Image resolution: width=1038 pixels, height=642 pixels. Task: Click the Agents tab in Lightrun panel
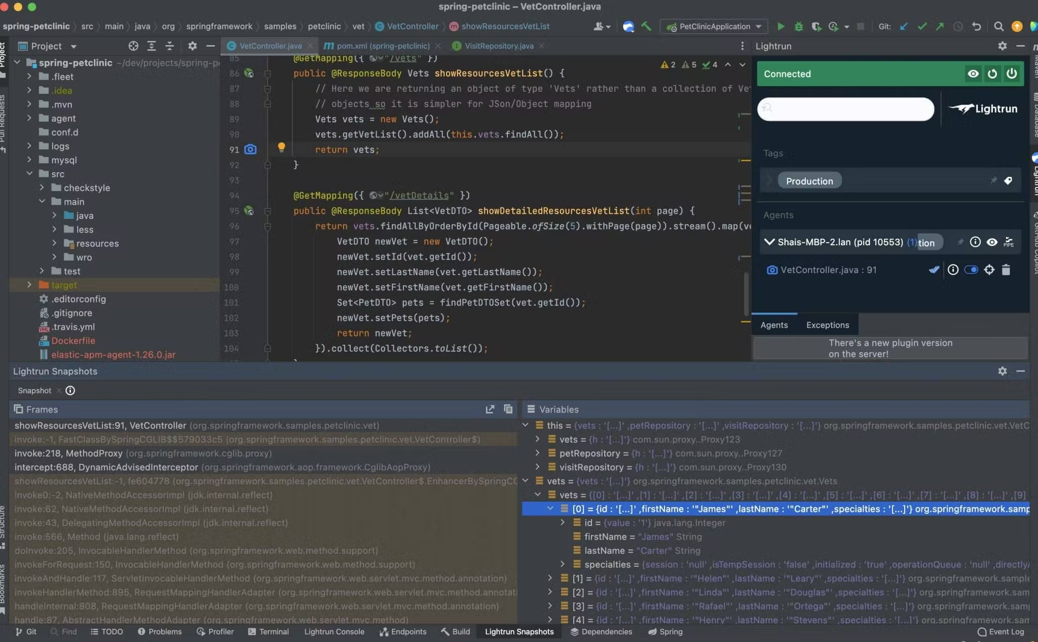pos(773,325)
